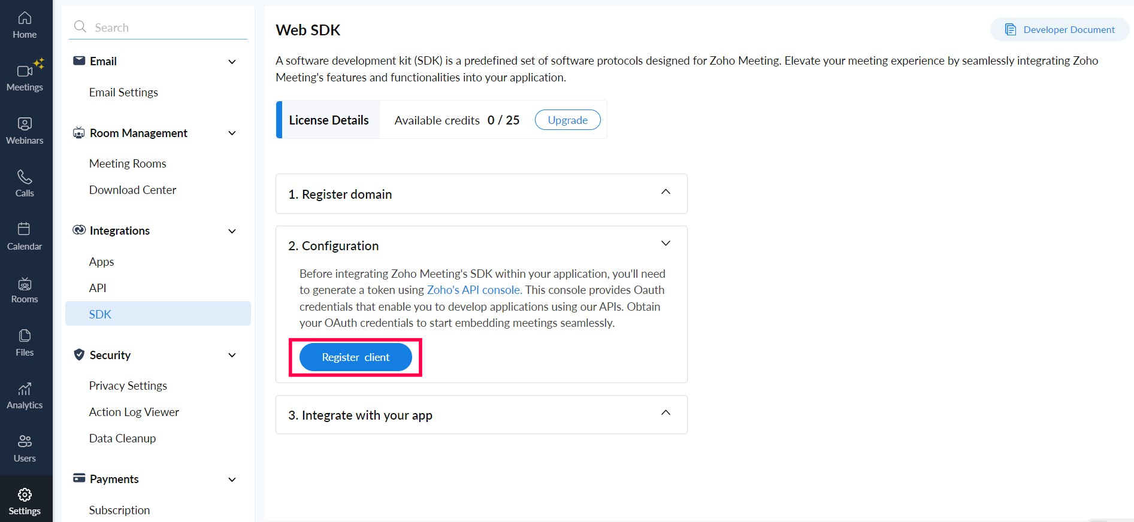Open Apps under Integrations
The image size is (1134, 522).
[x=101, y=262]
